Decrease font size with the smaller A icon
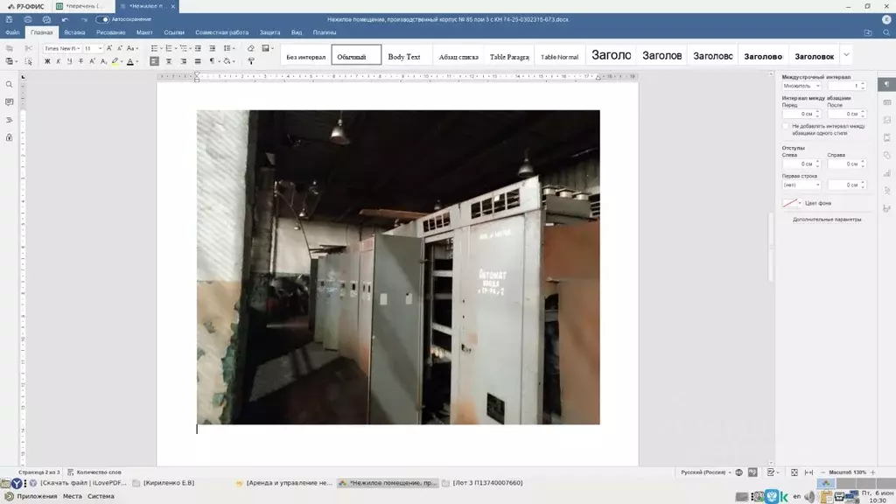Image resolution: width=896 pixels, height=504 pixels. 119,49
